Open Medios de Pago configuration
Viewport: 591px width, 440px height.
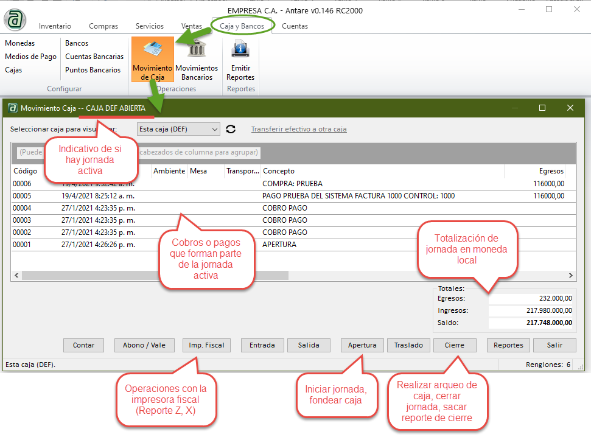point(30,57)
